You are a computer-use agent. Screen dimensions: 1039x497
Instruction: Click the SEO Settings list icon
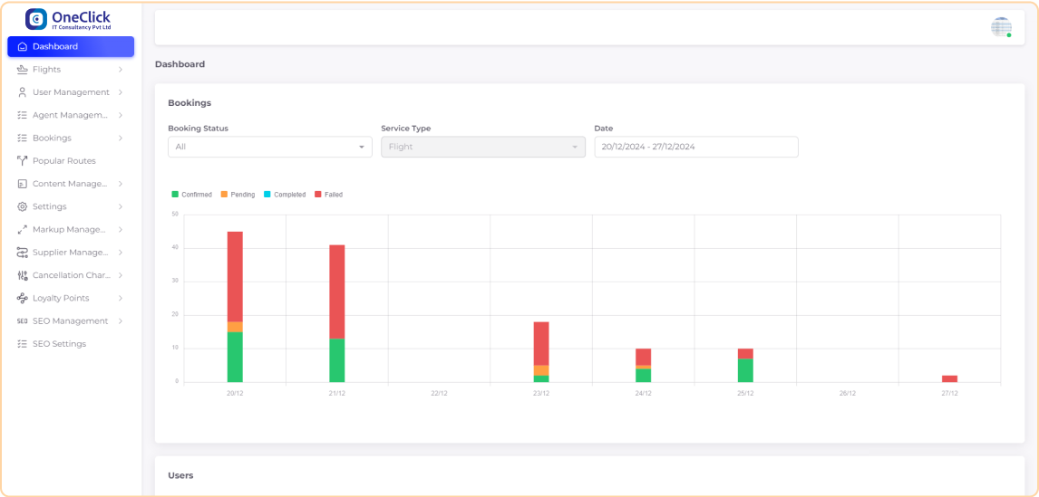point(23,344)
